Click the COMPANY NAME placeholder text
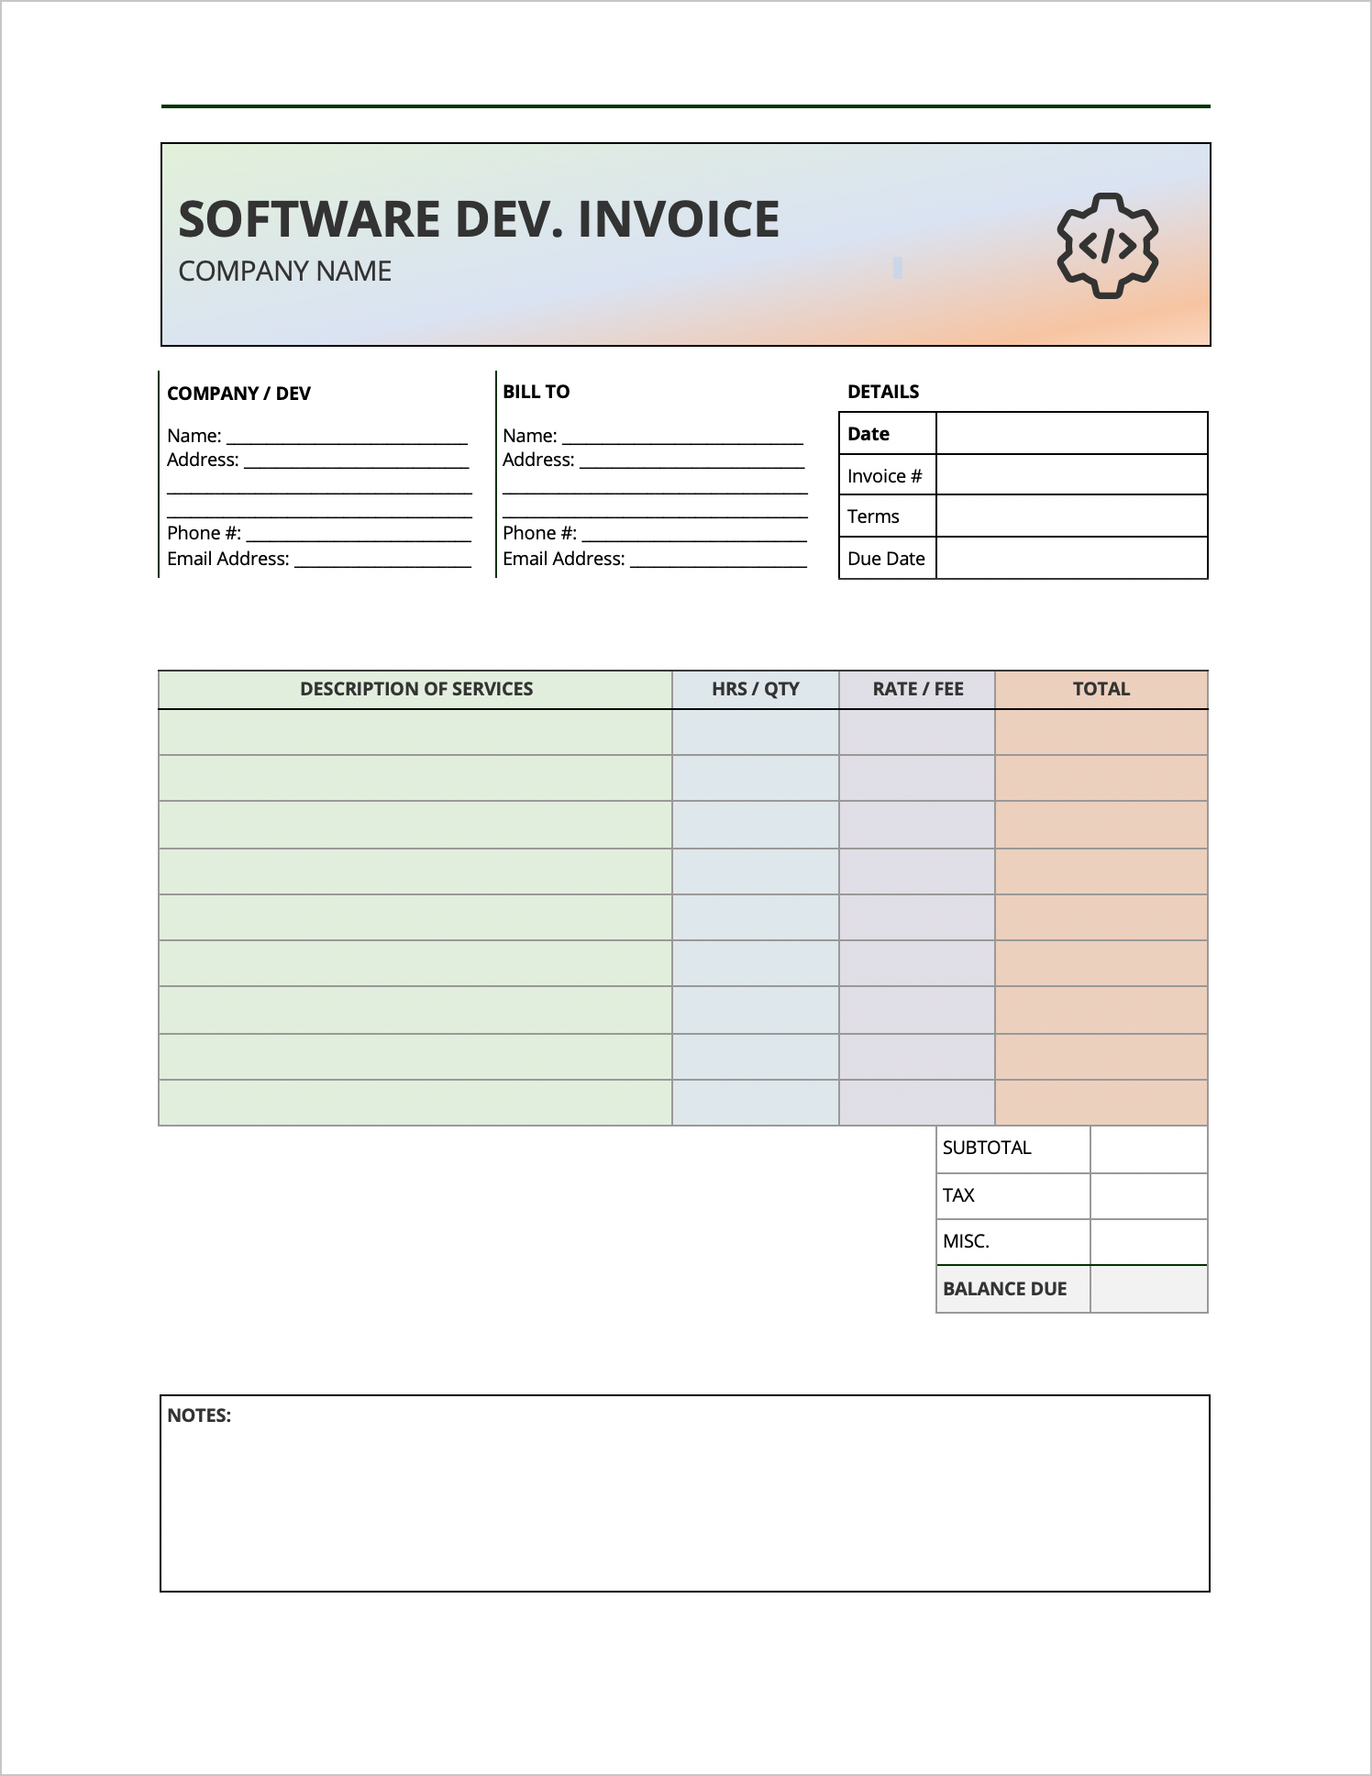1372x1776 pixels. (x=285, y=272)
